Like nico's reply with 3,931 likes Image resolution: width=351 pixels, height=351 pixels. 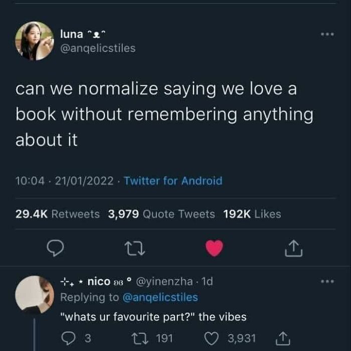(212, 338)
